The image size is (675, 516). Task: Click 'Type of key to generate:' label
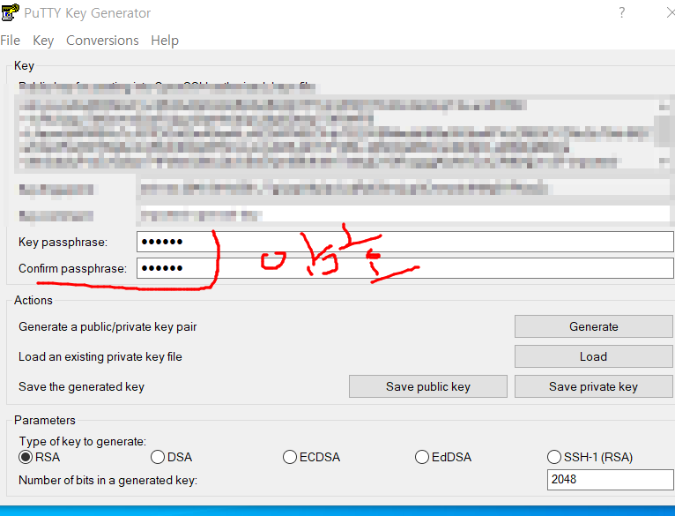83,441
